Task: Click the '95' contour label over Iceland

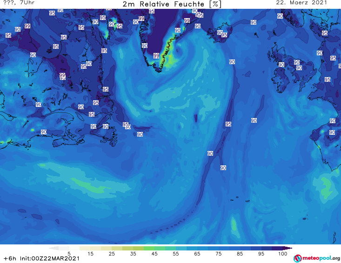Action: (224, 35)
